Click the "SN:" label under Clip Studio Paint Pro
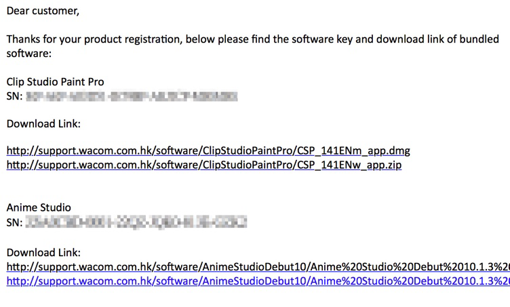The width and height of the screenshot is (510, 307). click(x=15, y=96)
